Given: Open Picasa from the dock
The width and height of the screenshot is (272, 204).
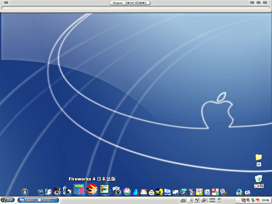Looking at the screenshot, I should pyautogui.click(x=127, y=191).
